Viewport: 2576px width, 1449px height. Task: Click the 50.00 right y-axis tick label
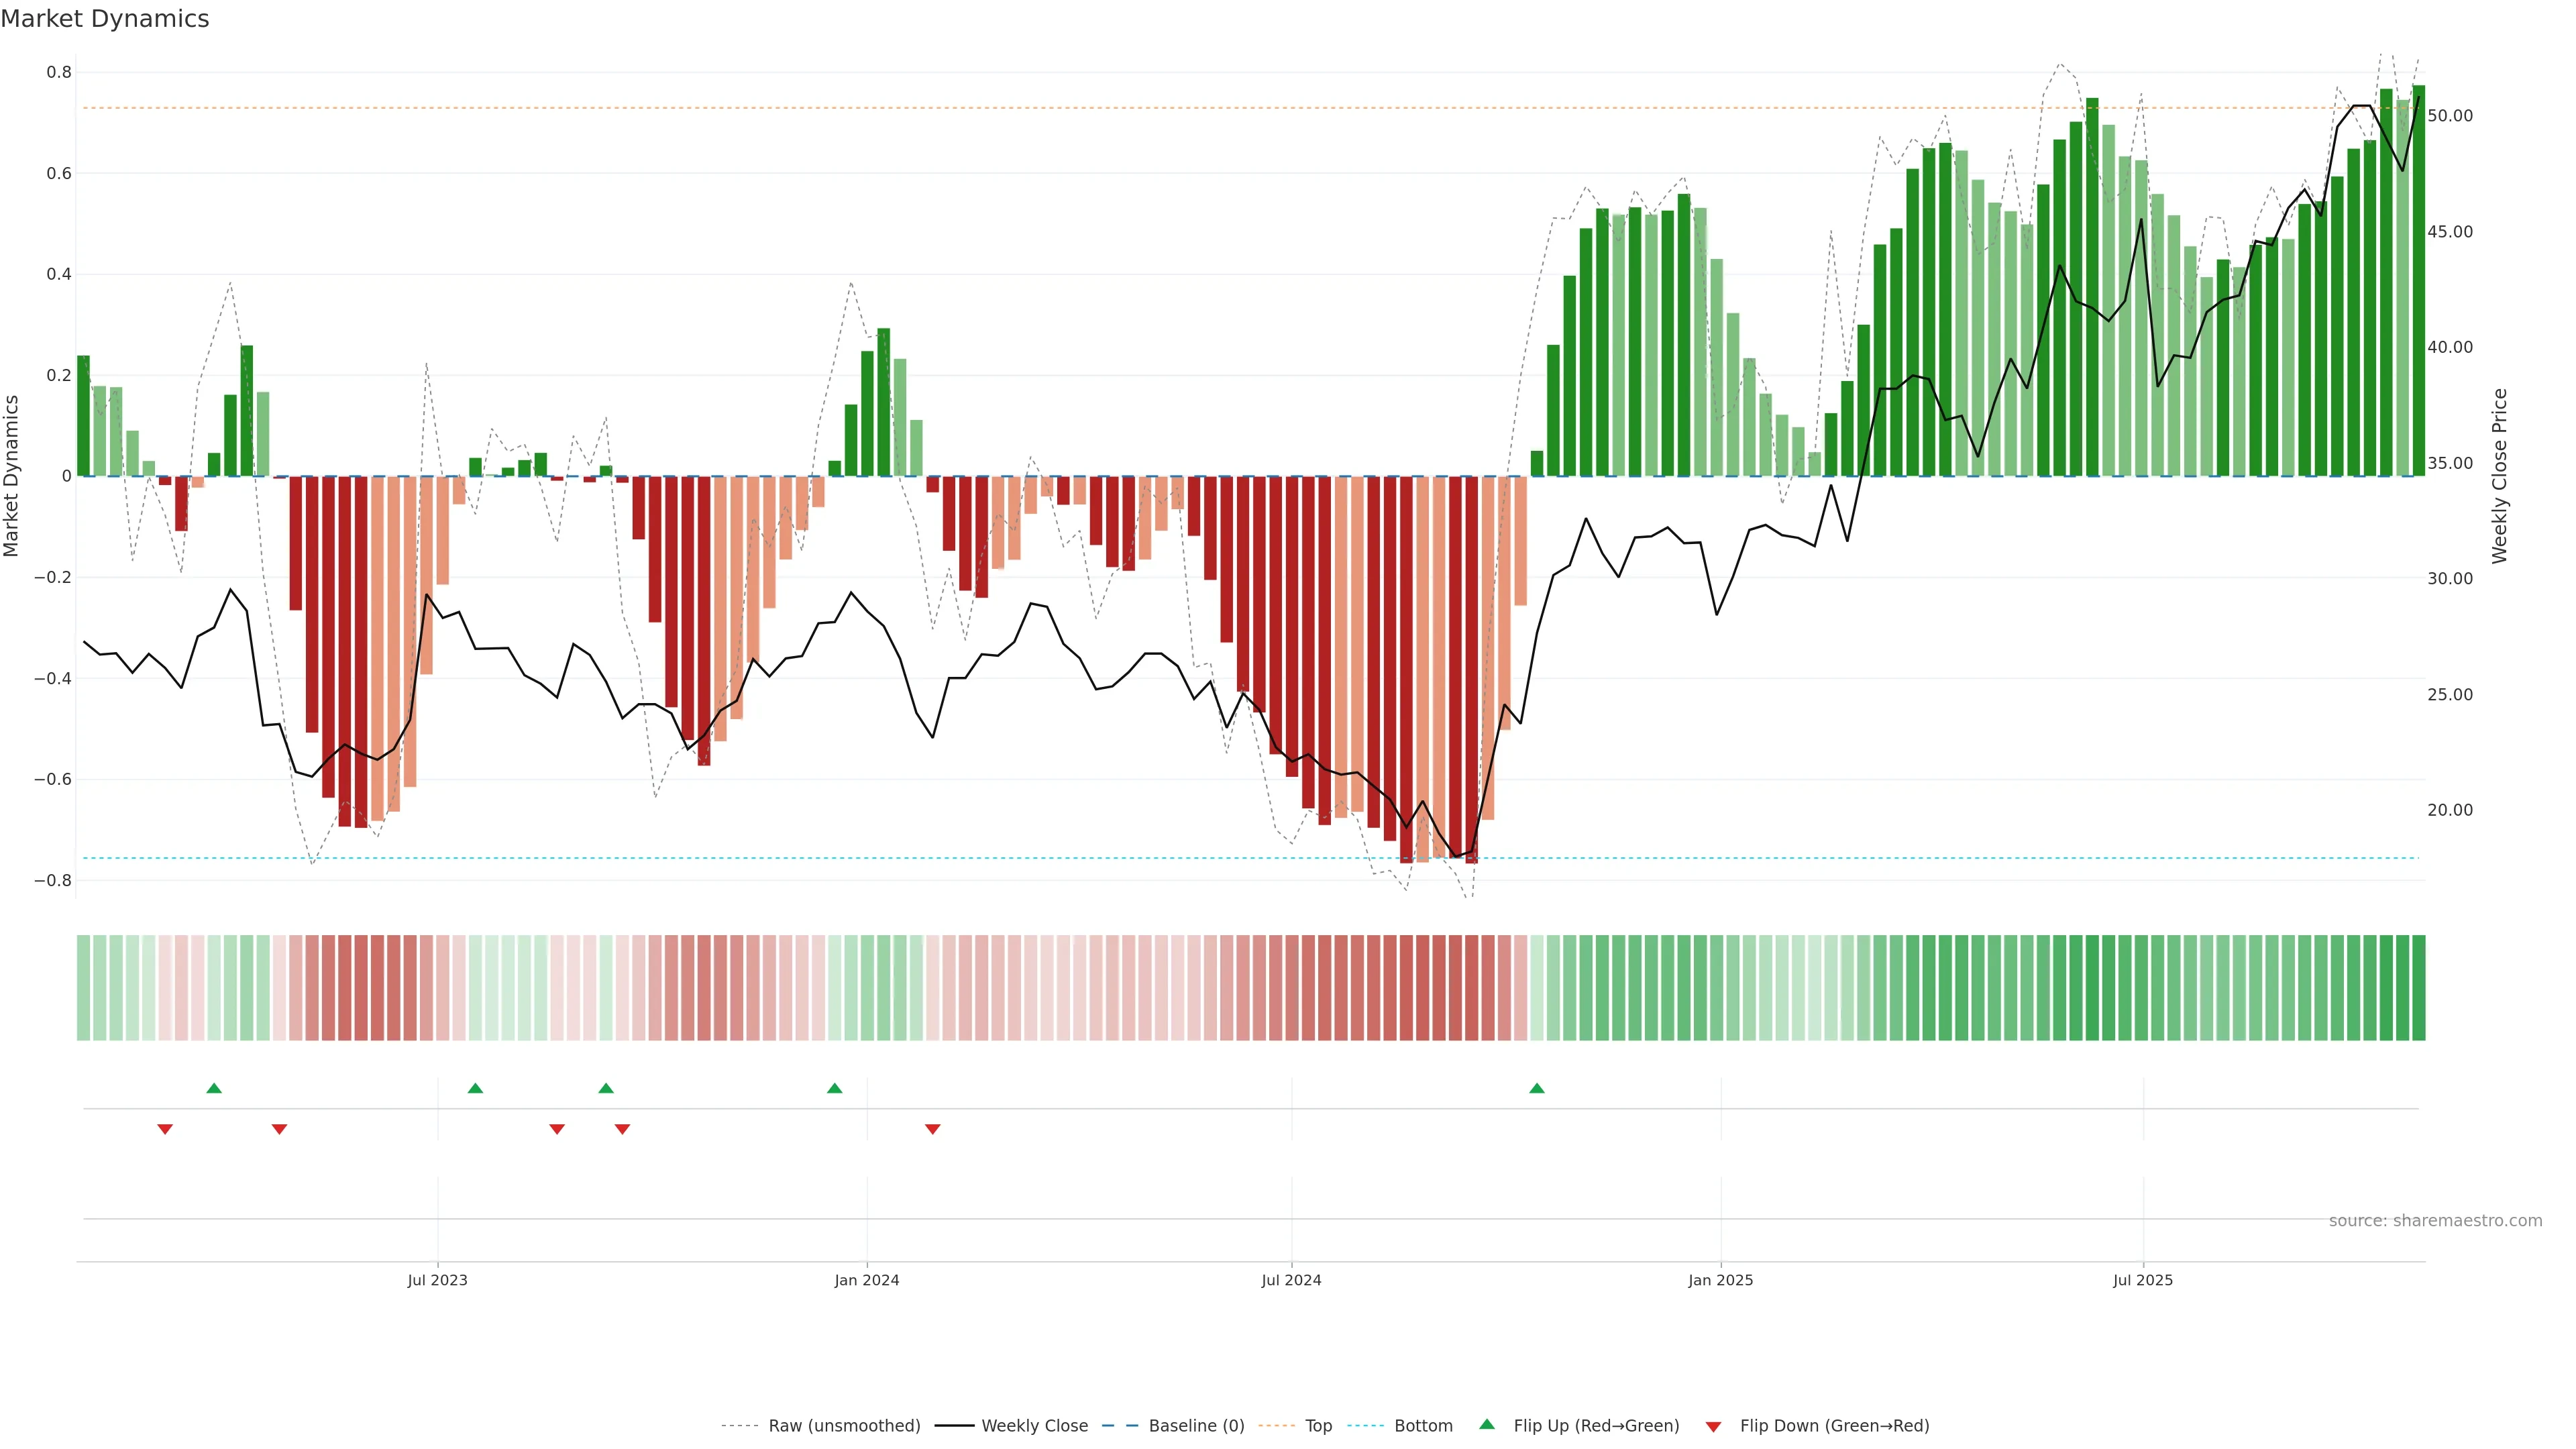tap(2450, 116)
